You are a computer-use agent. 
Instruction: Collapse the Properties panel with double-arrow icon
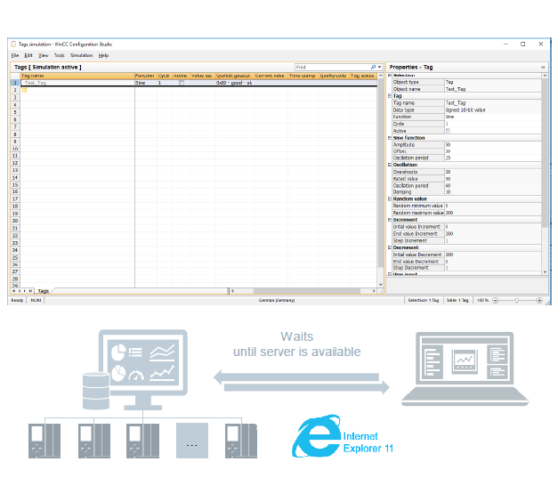point(543,67)
